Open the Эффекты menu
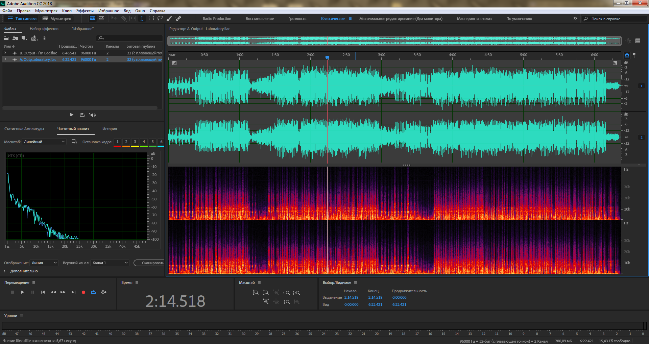The image size is (649, 344). click(x=85, y=11)
